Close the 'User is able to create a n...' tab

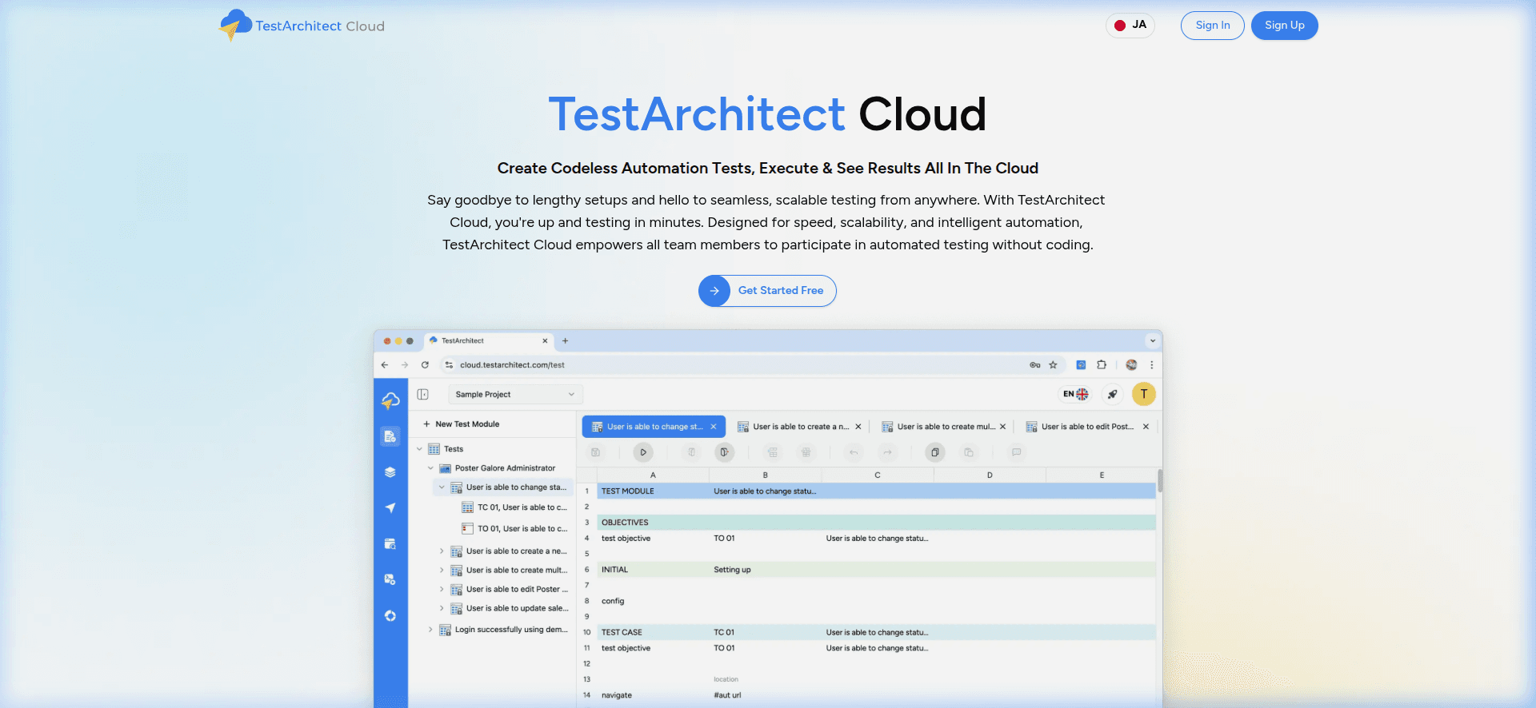point(858,427)
